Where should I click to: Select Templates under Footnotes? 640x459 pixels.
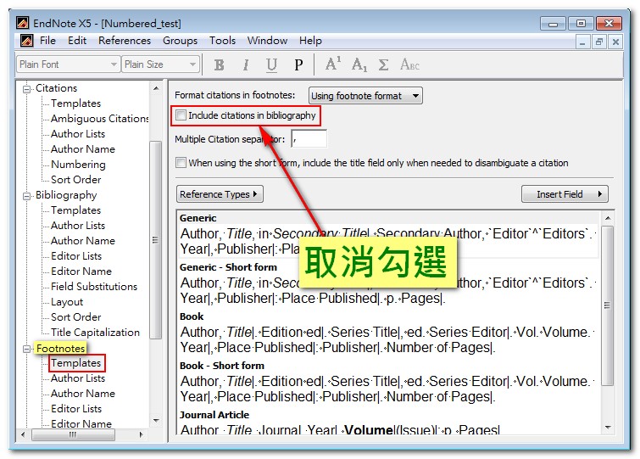[76, 363]
